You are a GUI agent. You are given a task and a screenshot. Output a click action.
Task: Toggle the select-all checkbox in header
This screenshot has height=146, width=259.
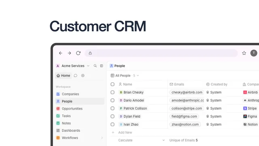point(113,85)
